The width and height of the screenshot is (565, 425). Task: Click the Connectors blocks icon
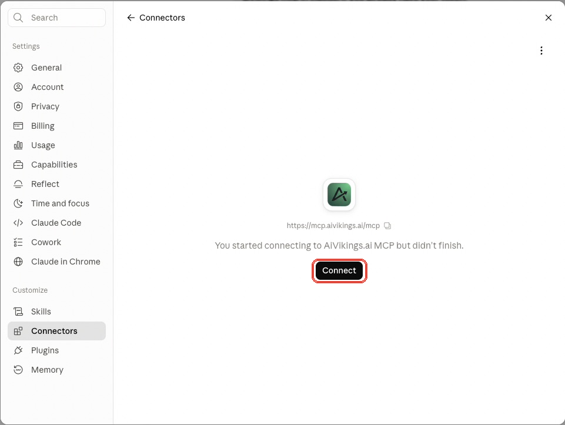(x=18, y=331)
